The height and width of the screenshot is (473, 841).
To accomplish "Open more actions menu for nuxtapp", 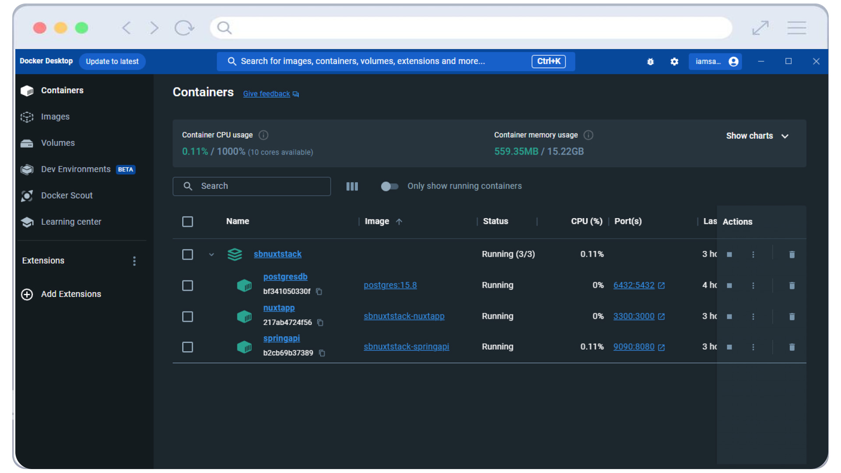I will click(x=753, y=317).
